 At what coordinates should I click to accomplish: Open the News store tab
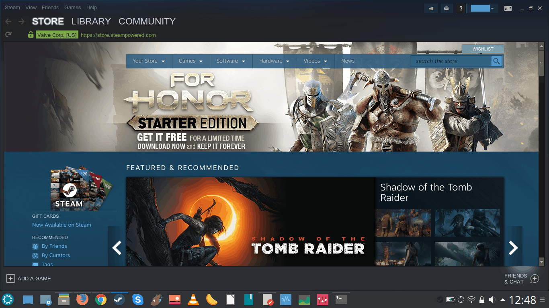pyautogui.click(x=348, y=61)
